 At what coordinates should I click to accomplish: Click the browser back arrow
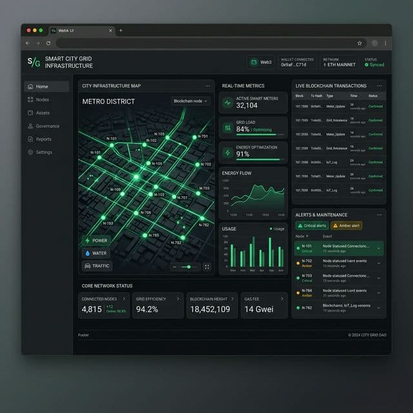[x=28, y=43]
